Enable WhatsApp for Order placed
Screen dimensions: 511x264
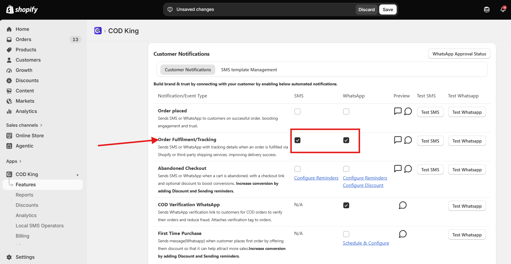346,111
